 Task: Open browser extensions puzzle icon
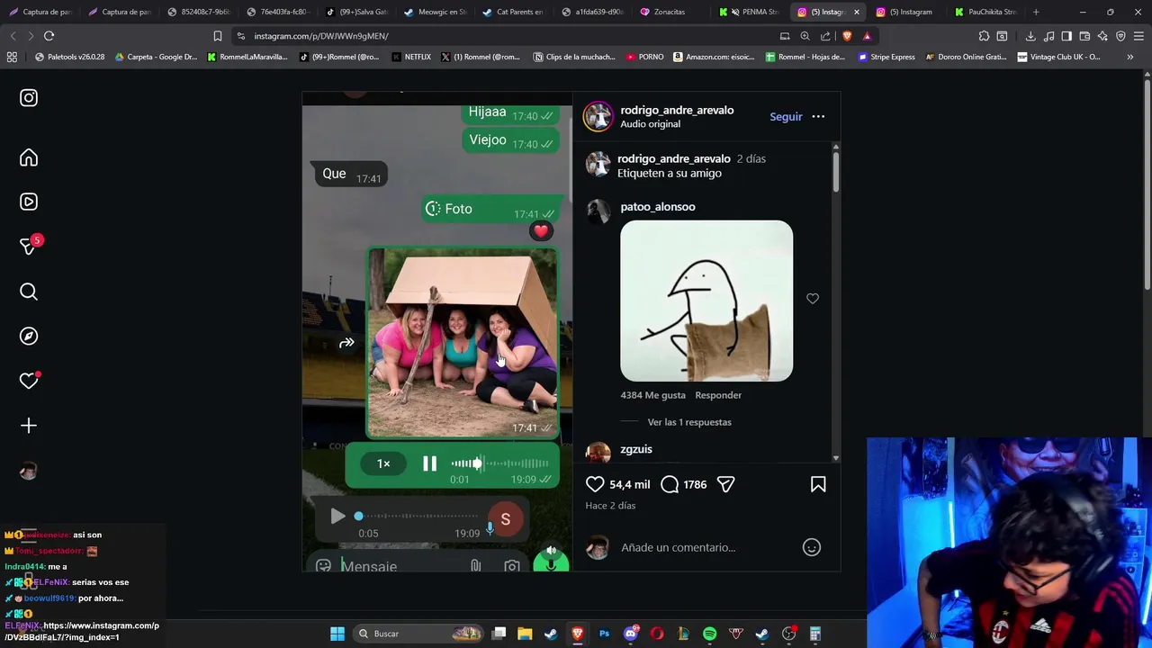[984, 36]
